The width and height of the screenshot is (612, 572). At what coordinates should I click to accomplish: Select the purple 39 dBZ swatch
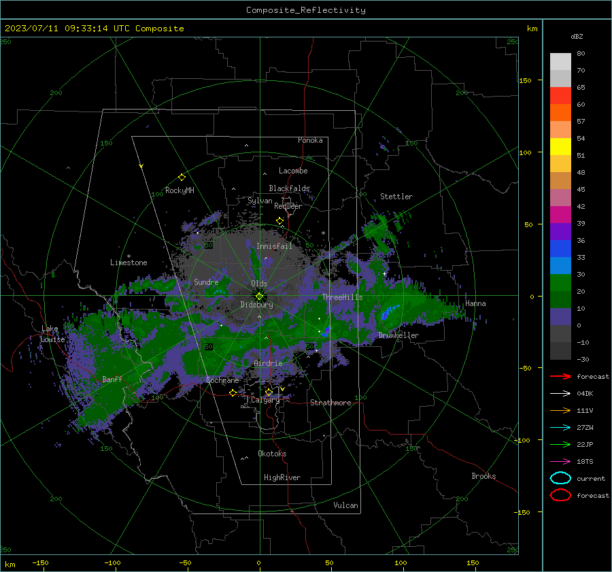pos(560,231)
